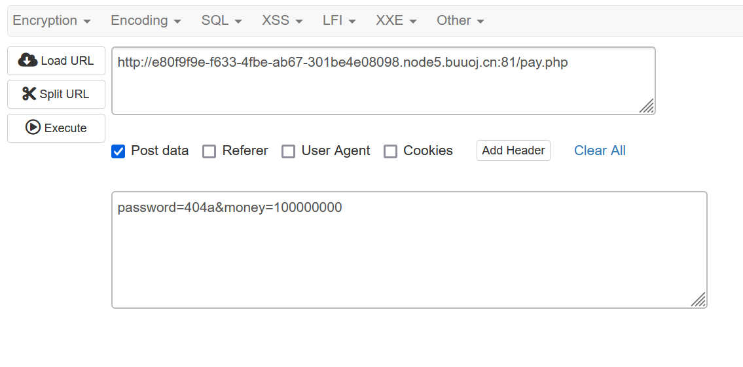Check the Cookies checkbox
Image resolution: width=743 pixels, height=367 pixels.
click(390, 152)
